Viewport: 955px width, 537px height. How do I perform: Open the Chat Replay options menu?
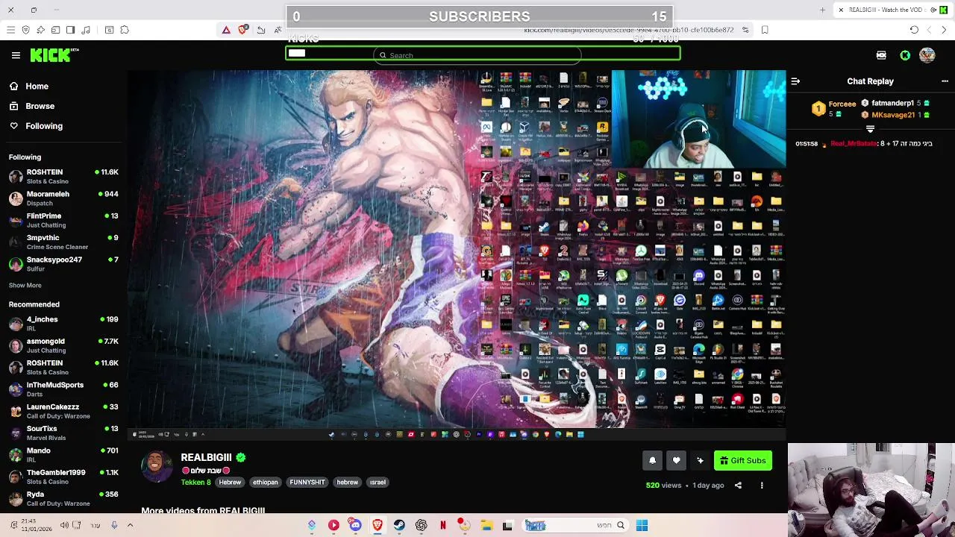(x=945, y=81)
